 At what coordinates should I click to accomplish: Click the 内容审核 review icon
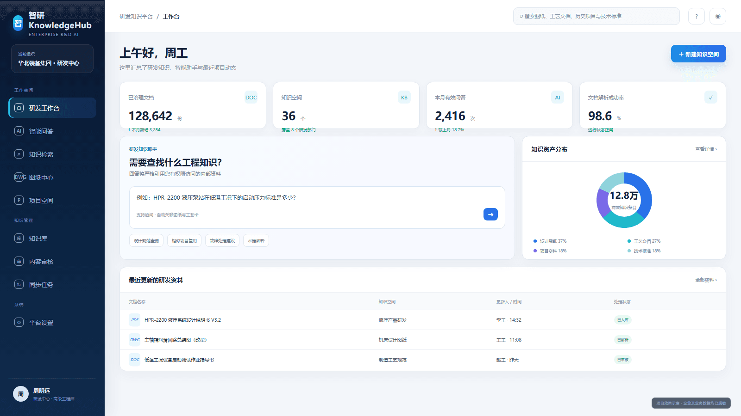pos(19,261)
